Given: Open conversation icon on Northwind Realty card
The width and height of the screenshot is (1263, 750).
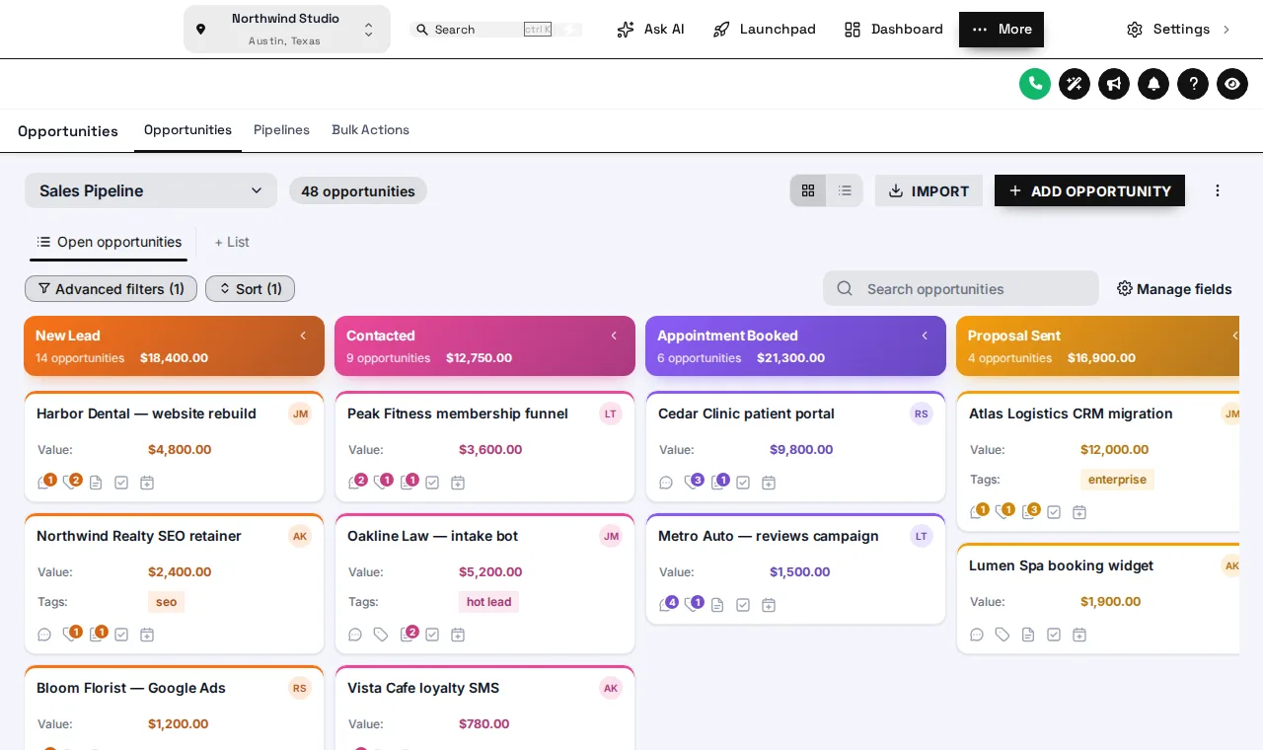Looking at the screenshot, I should 44,635.
